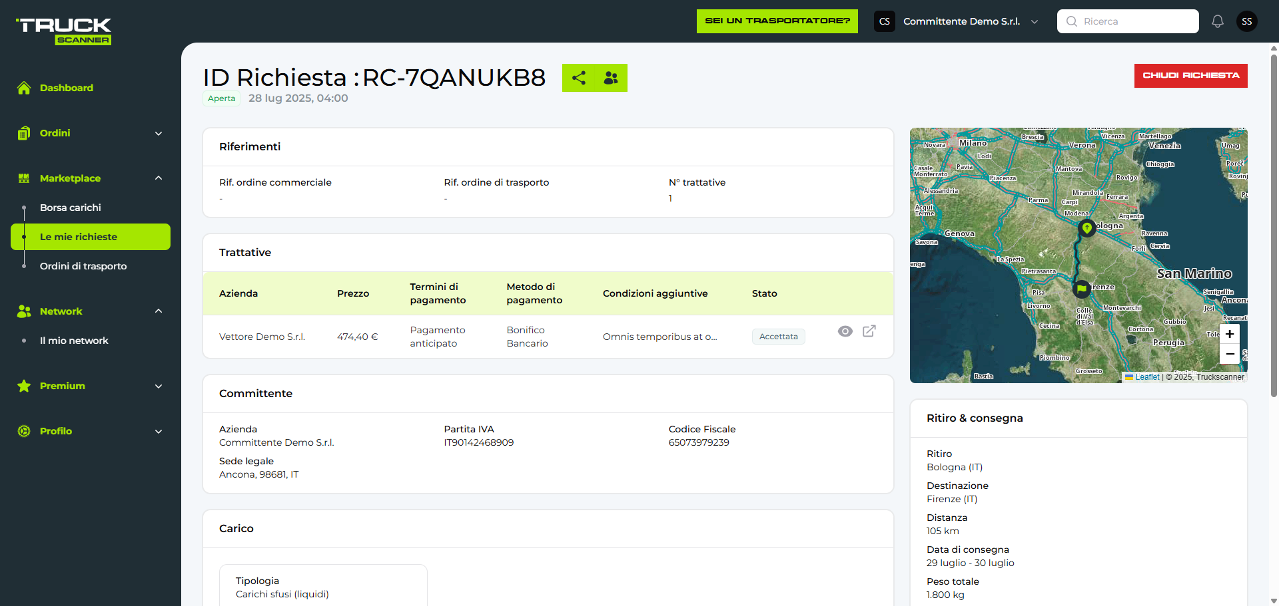This screenshot has height=606, width=1279.
Task: Open Borsa carichi
Action: coord(71,208)
